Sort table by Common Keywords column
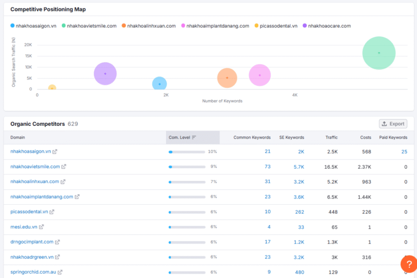417x278 pixels. pyautogui.click(x=252, y=138)
